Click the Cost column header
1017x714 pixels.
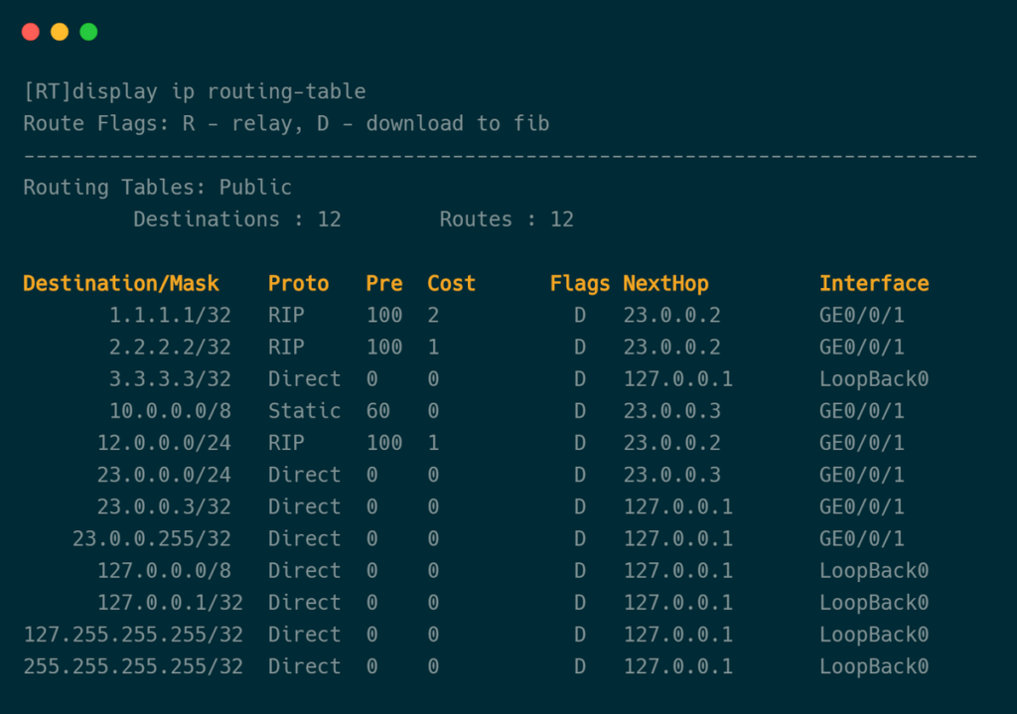[451, 284]
